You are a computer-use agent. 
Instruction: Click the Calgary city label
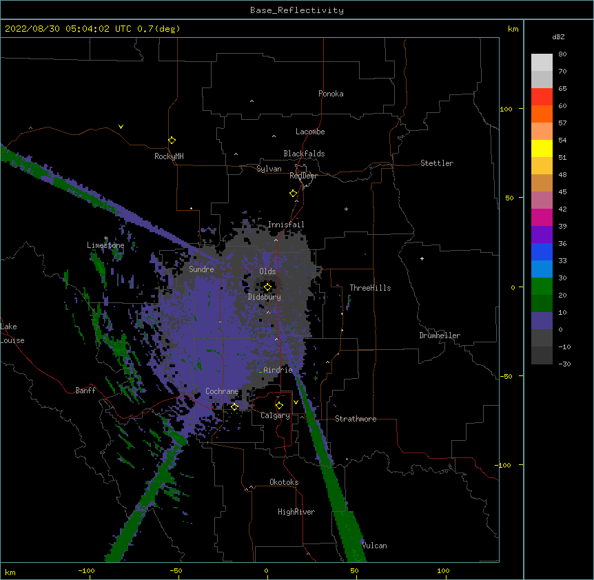pos(275,415)
